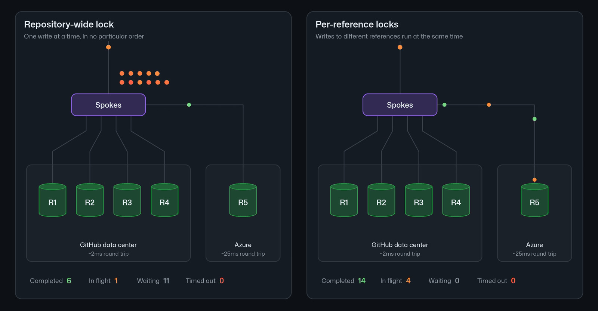Image resolution: width=598 pixels, height=311 pixels.
Task: Select Azure replica R5 in Repository-wide lock panel
Action: tap(243, 200)
